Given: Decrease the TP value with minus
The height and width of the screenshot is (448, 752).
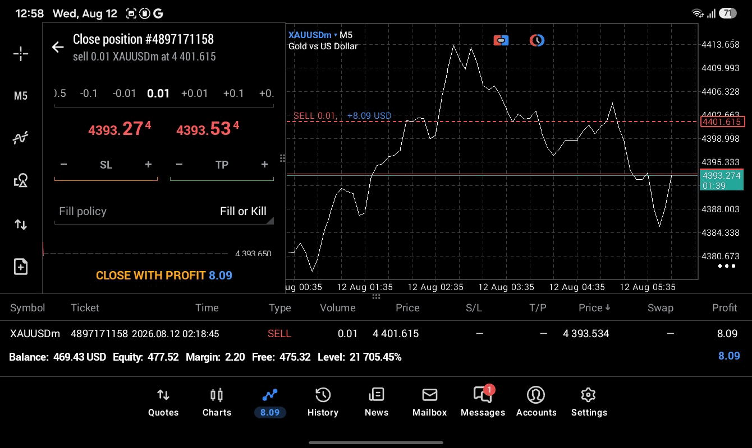Looking at the screenshot, I should 179,165.
